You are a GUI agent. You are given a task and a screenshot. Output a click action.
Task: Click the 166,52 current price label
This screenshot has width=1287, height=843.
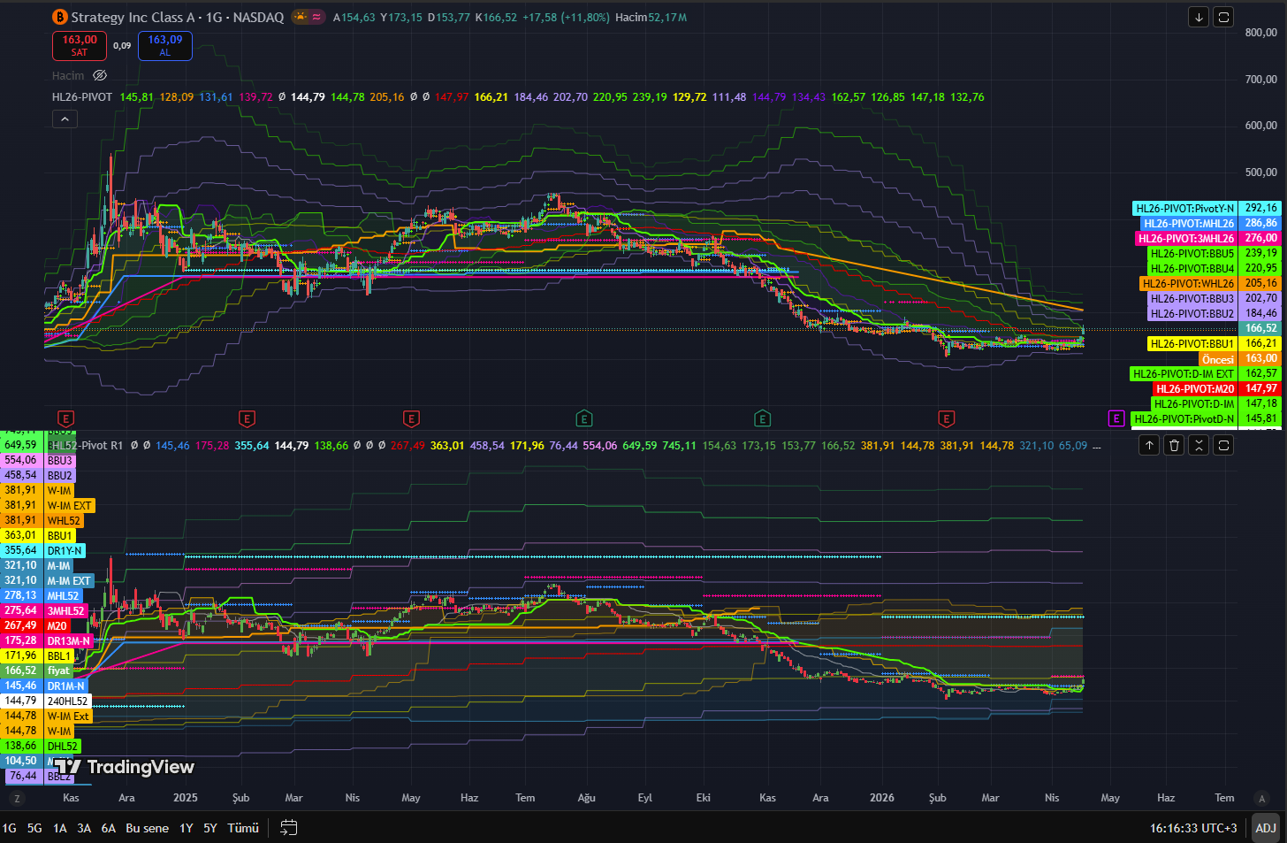coord(1260,329)
